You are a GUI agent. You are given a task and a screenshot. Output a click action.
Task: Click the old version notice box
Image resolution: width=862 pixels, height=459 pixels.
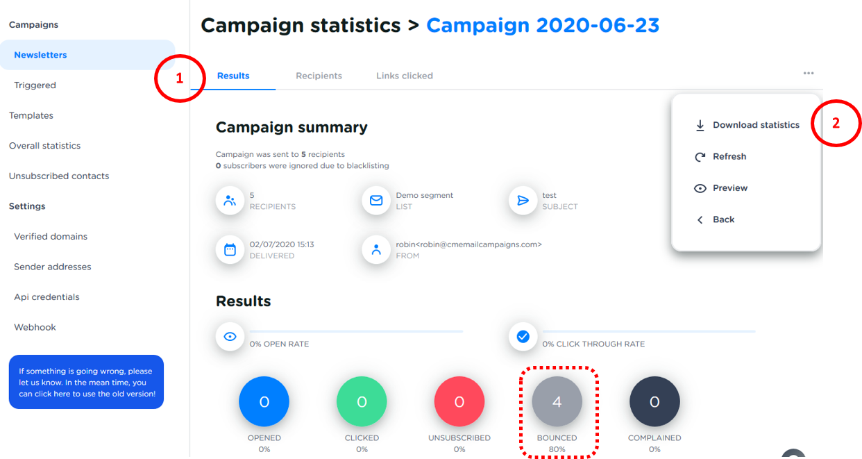[86, 382]
